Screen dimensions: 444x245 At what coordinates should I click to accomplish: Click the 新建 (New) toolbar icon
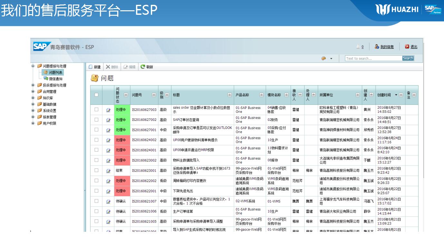click(91, 67)
